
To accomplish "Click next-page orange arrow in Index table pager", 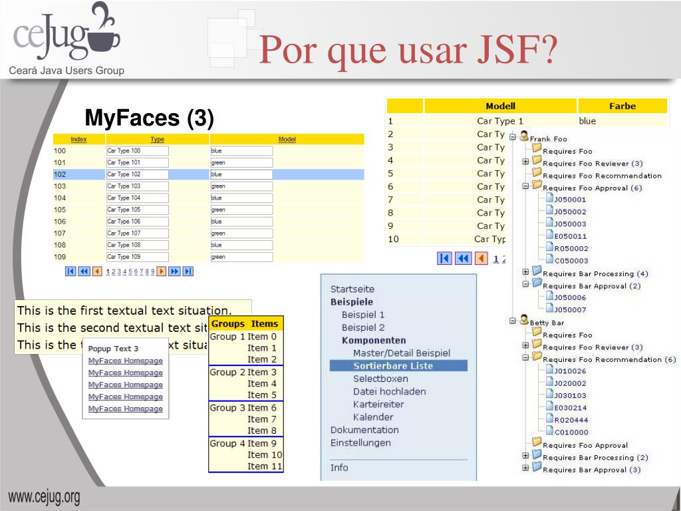I will (x=161, y=271).
